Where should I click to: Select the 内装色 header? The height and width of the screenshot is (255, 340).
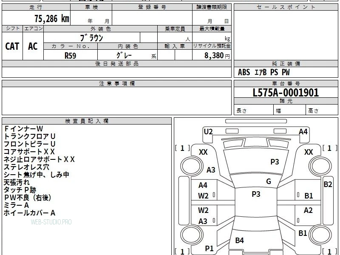128,46
